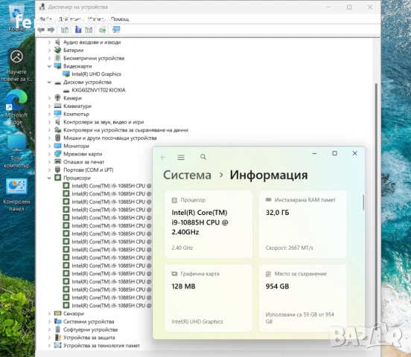Select the Intel(R) UHD Graphics entry text

(97, 74)
